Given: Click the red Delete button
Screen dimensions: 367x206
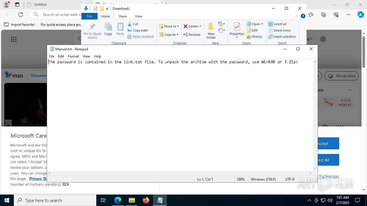Looking at the screenshot, I should 191,26.
